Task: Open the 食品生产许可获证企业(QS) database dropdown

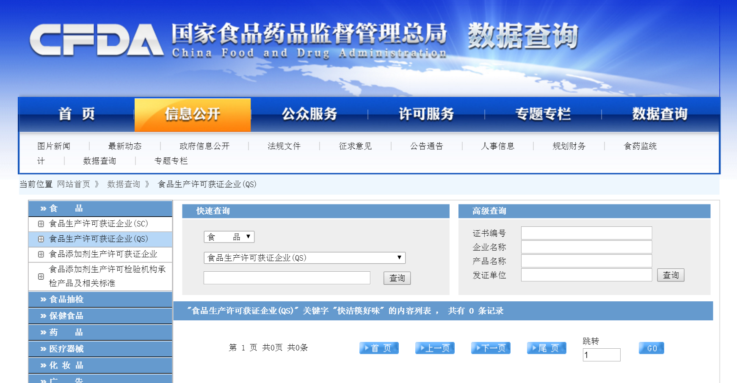Action: (304, 258)
